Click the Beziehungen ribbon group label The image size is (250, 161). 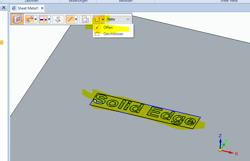tap(78, 1)
